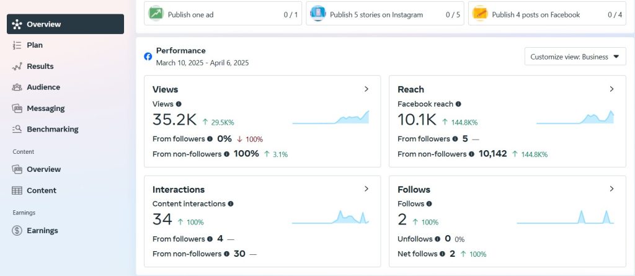Click Publish 4 posts on Facebook task
635x276 pixels.
click(547, 15)
